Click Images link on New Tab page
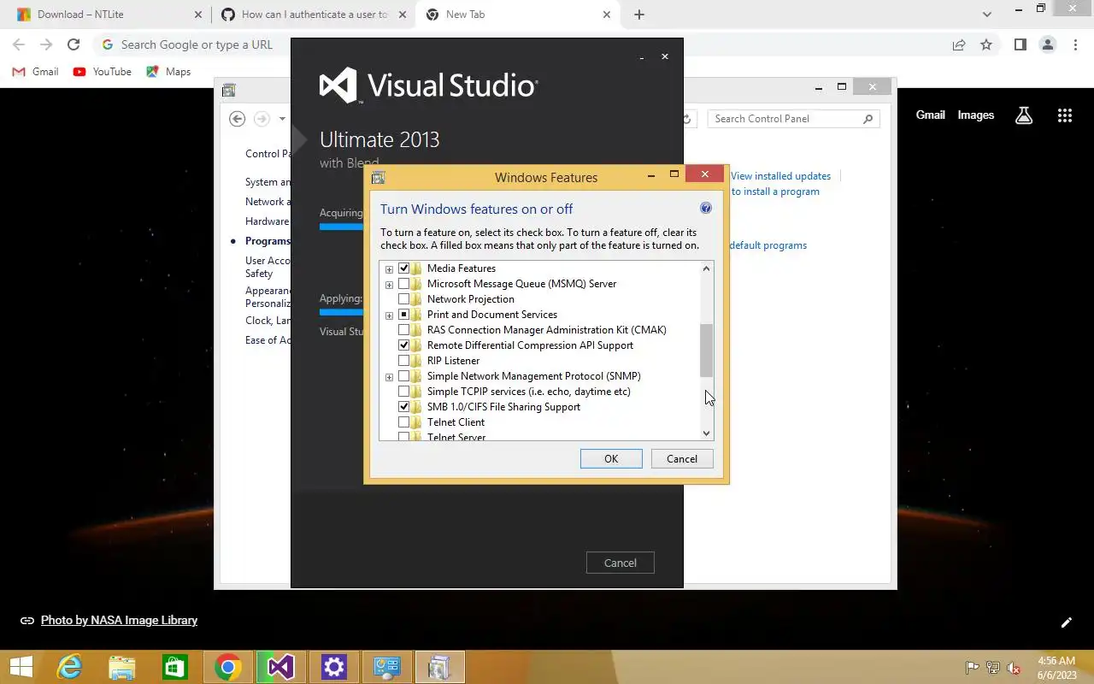Viewport: 1094px width, 684px height. (976, 115)
